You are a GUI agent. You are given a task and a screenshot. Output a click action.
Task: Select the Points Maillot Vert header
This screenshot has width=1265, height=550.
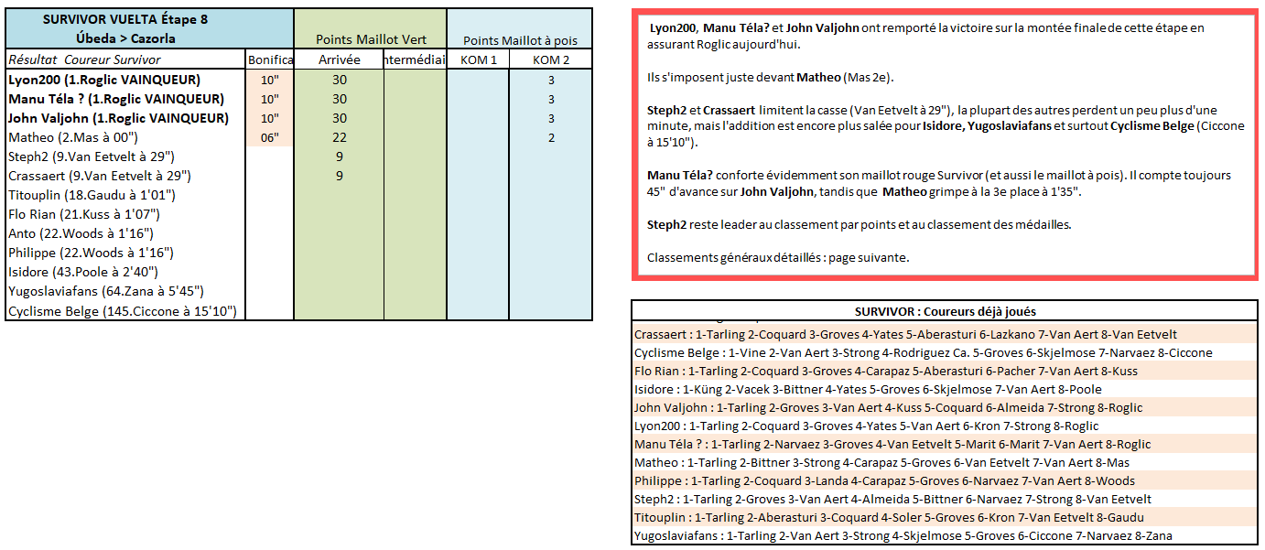click(x=371, y=39)
